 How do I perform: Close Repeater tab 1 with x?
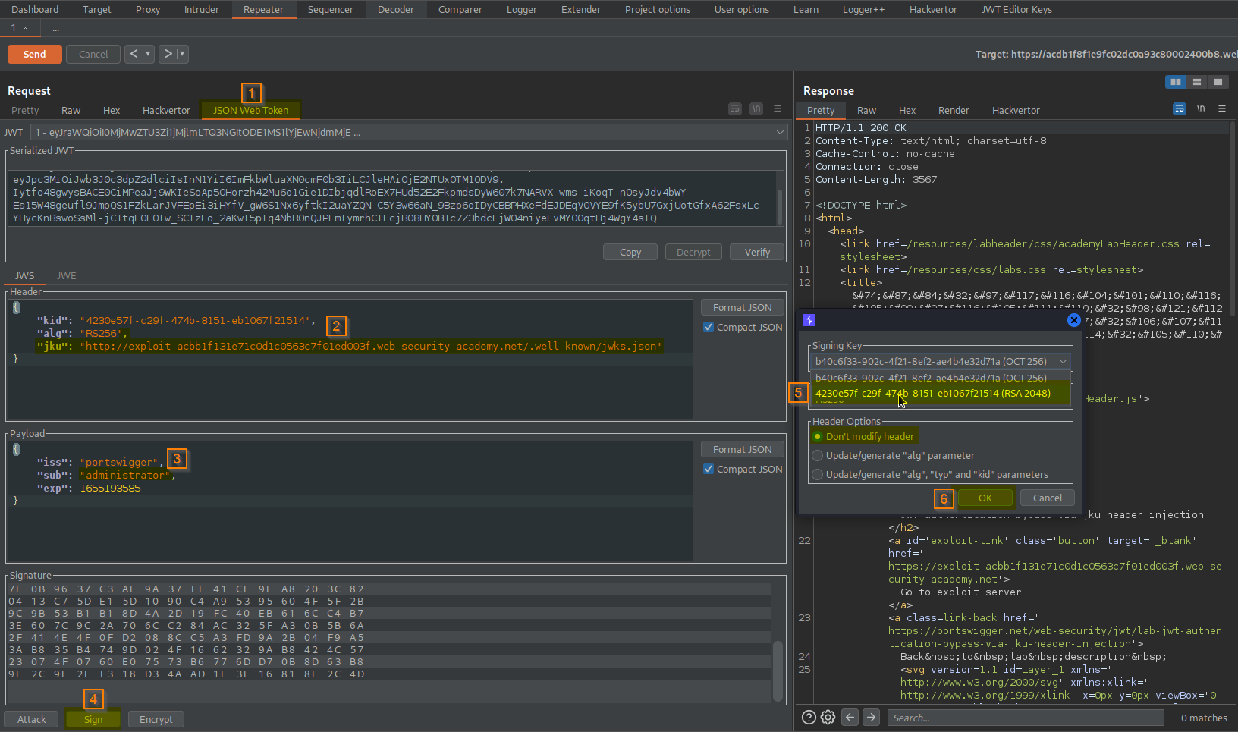[25, 28]
